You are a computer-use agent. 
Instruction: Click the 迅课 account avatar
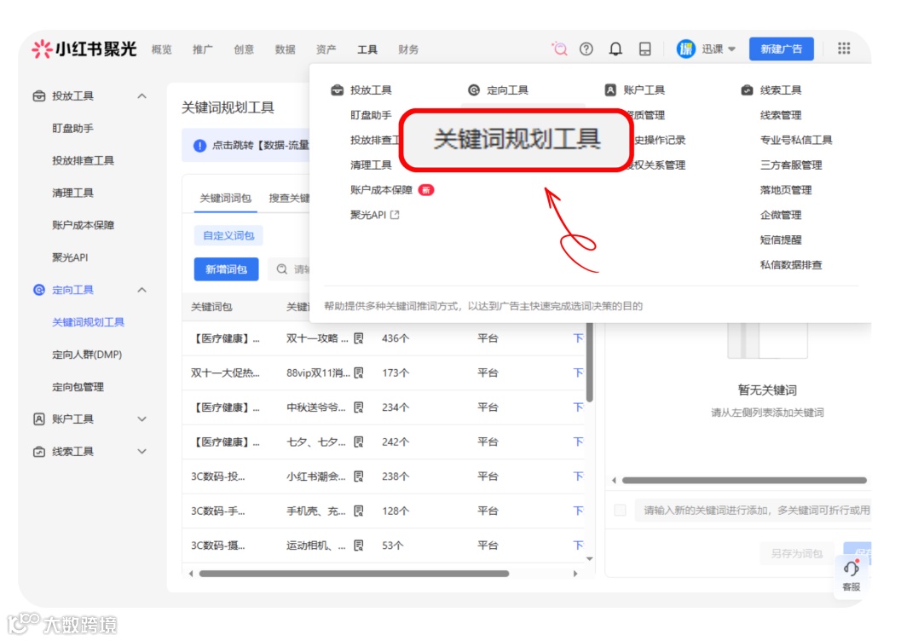685,49
